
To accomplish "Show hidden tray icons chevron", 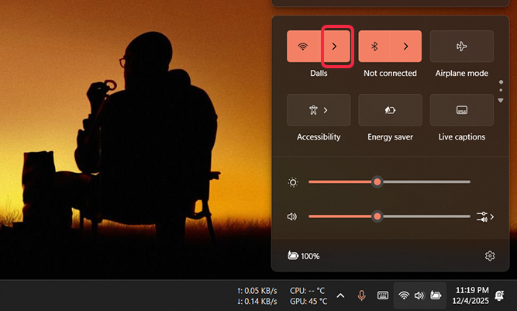I will pyautogui.click(x=340, y=295).
